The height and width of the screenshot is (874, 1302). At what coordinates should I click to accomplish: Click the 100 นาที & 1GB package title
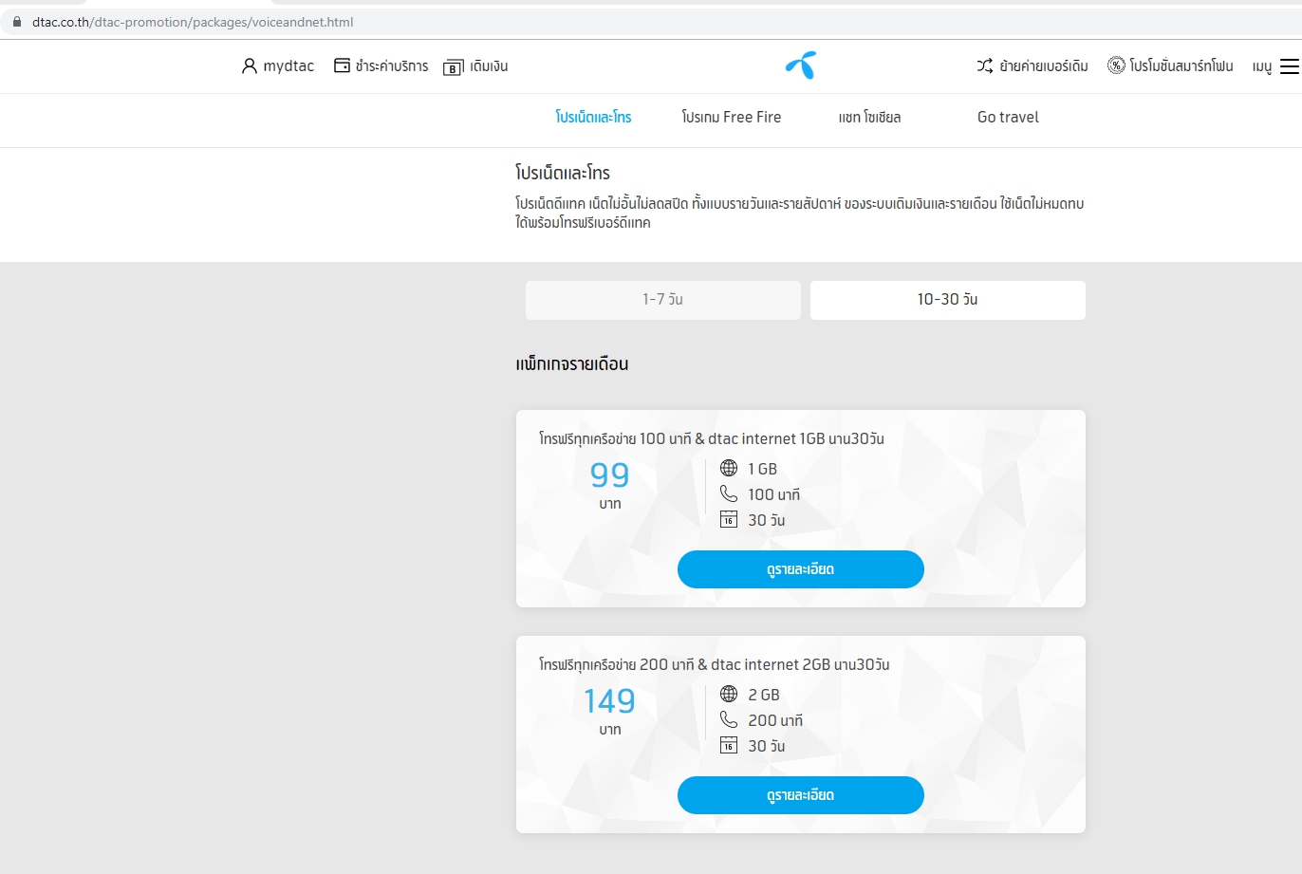tap(712, 438)
